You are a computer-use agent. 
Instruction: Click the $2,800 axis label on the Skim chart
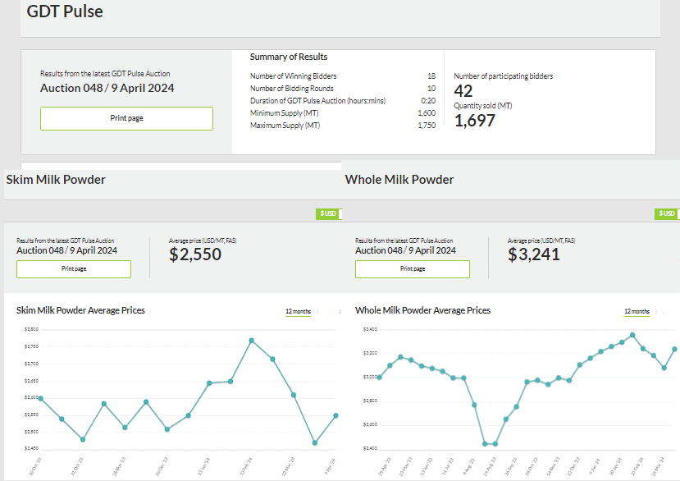click(32, 329)
